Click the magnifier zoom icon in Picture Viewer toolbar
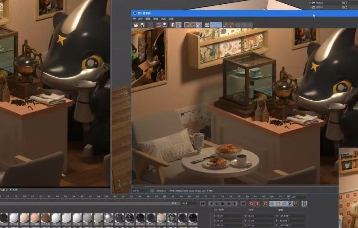This screenshot has height=228, width=358. (x=164, y=25)
